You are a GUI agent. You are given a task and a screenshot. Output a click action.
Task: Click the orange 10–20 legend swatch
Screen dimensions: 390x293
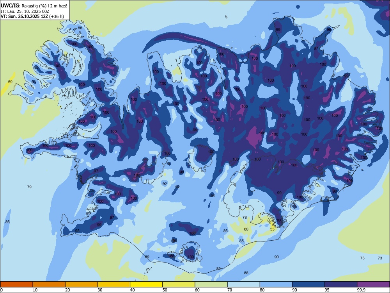coord(49,284)
